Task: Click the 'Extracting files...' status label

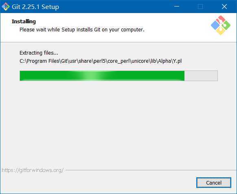Action: (x=39, y=53)
